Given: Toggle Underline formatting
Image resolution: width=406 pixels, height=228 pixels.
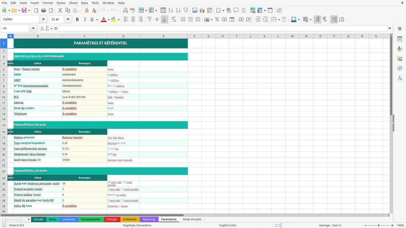Looking at the screenshot, I should (92, 20).
